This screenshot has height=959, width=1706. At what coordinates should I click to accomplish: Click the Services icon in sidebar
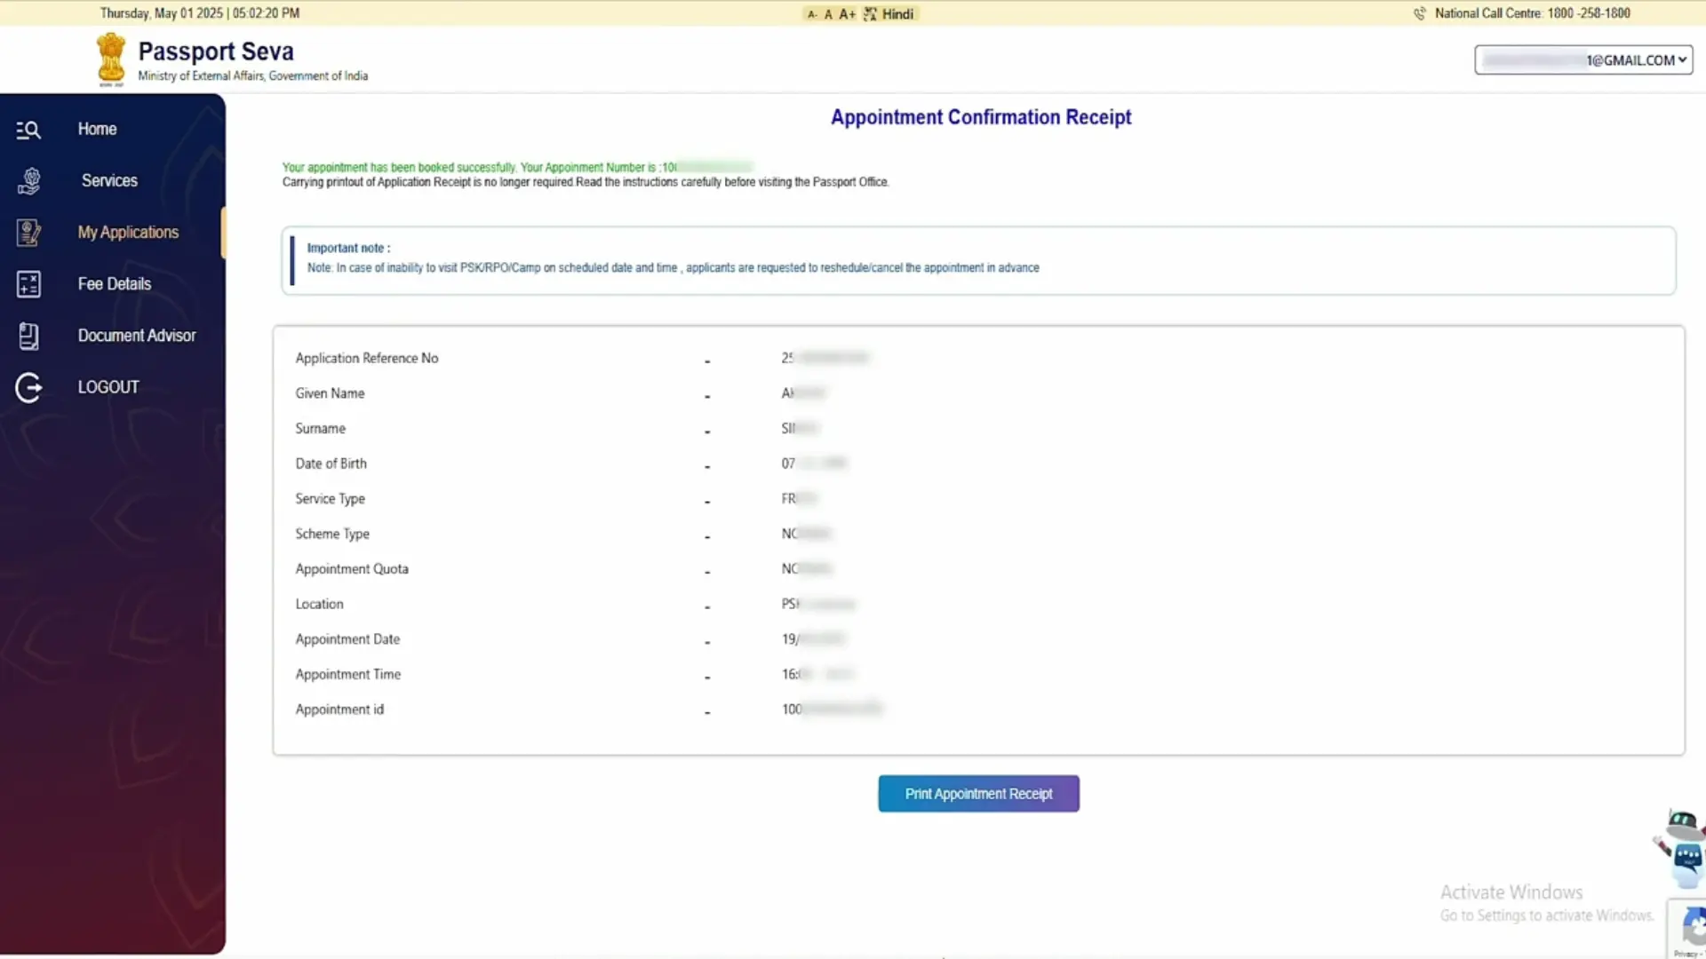click(28, 181)
